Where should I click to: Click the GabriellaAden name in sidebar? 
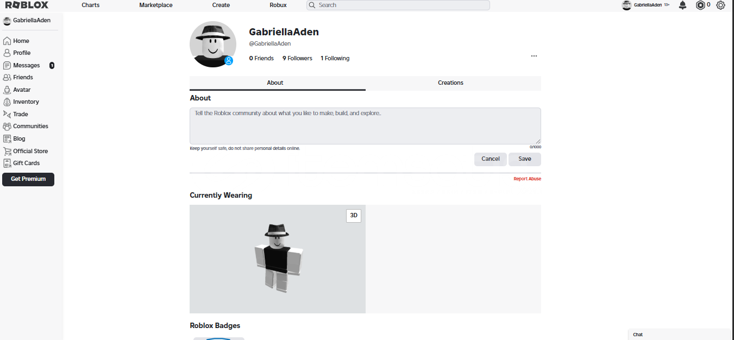(32, 21)
